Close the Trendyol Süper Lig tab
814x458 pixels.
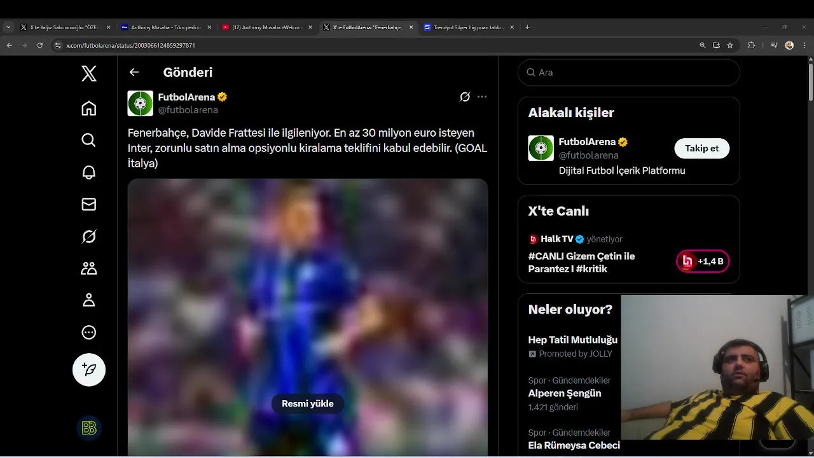pyautogui.click(x=512, y=27)
